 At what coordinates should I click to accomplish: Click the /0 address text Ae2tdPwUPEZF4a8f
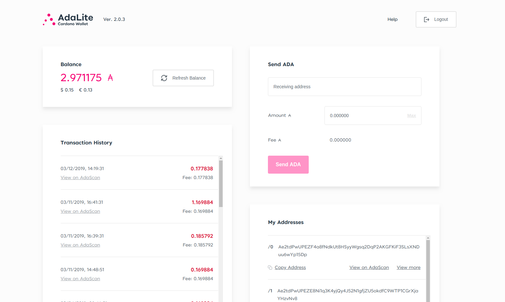(349, 251)
